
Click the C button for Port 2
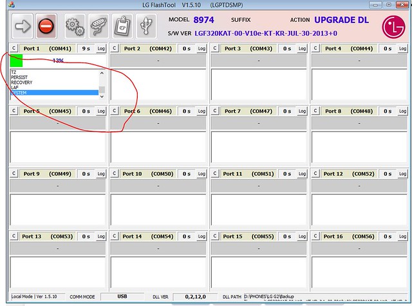tap(115, 48)
